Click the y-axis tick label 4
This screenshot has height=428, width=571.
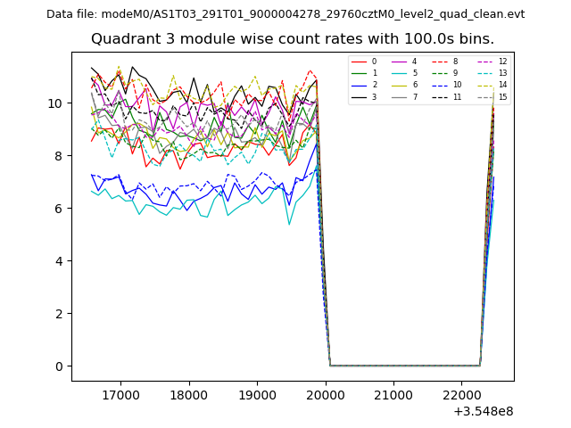59,261
